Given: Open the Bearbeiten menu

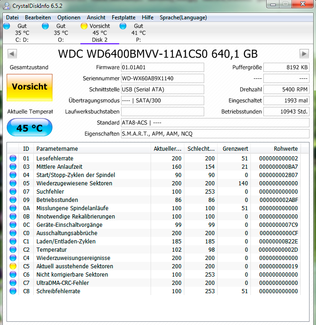Looking at the screenshot, I should coord(38,18).
